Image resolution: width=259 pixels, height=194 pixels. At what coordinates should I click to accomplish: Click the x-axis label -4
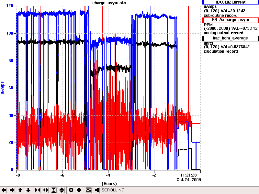108,175
